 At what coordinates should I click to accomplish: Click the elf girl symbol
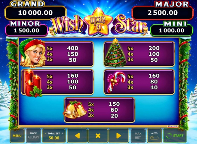pyautogui.click(x=32, y=53)
